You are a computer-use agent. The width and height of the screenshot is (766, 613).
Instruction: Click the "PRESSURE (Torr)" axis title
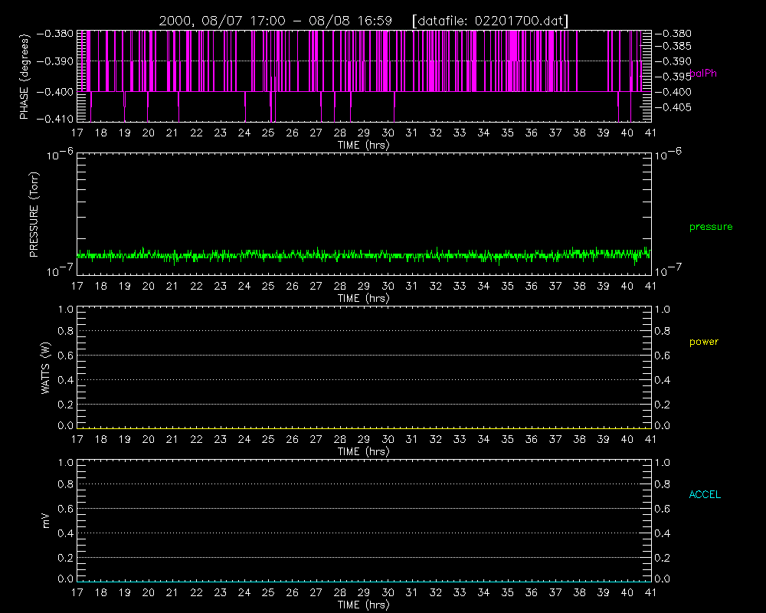[34, 214]
